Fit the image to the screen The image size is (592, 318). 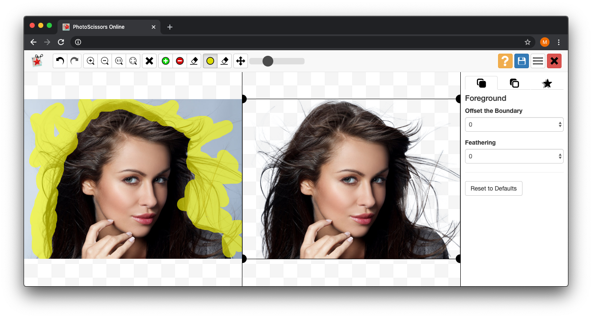pyautogui.click(x=133, y=61)
